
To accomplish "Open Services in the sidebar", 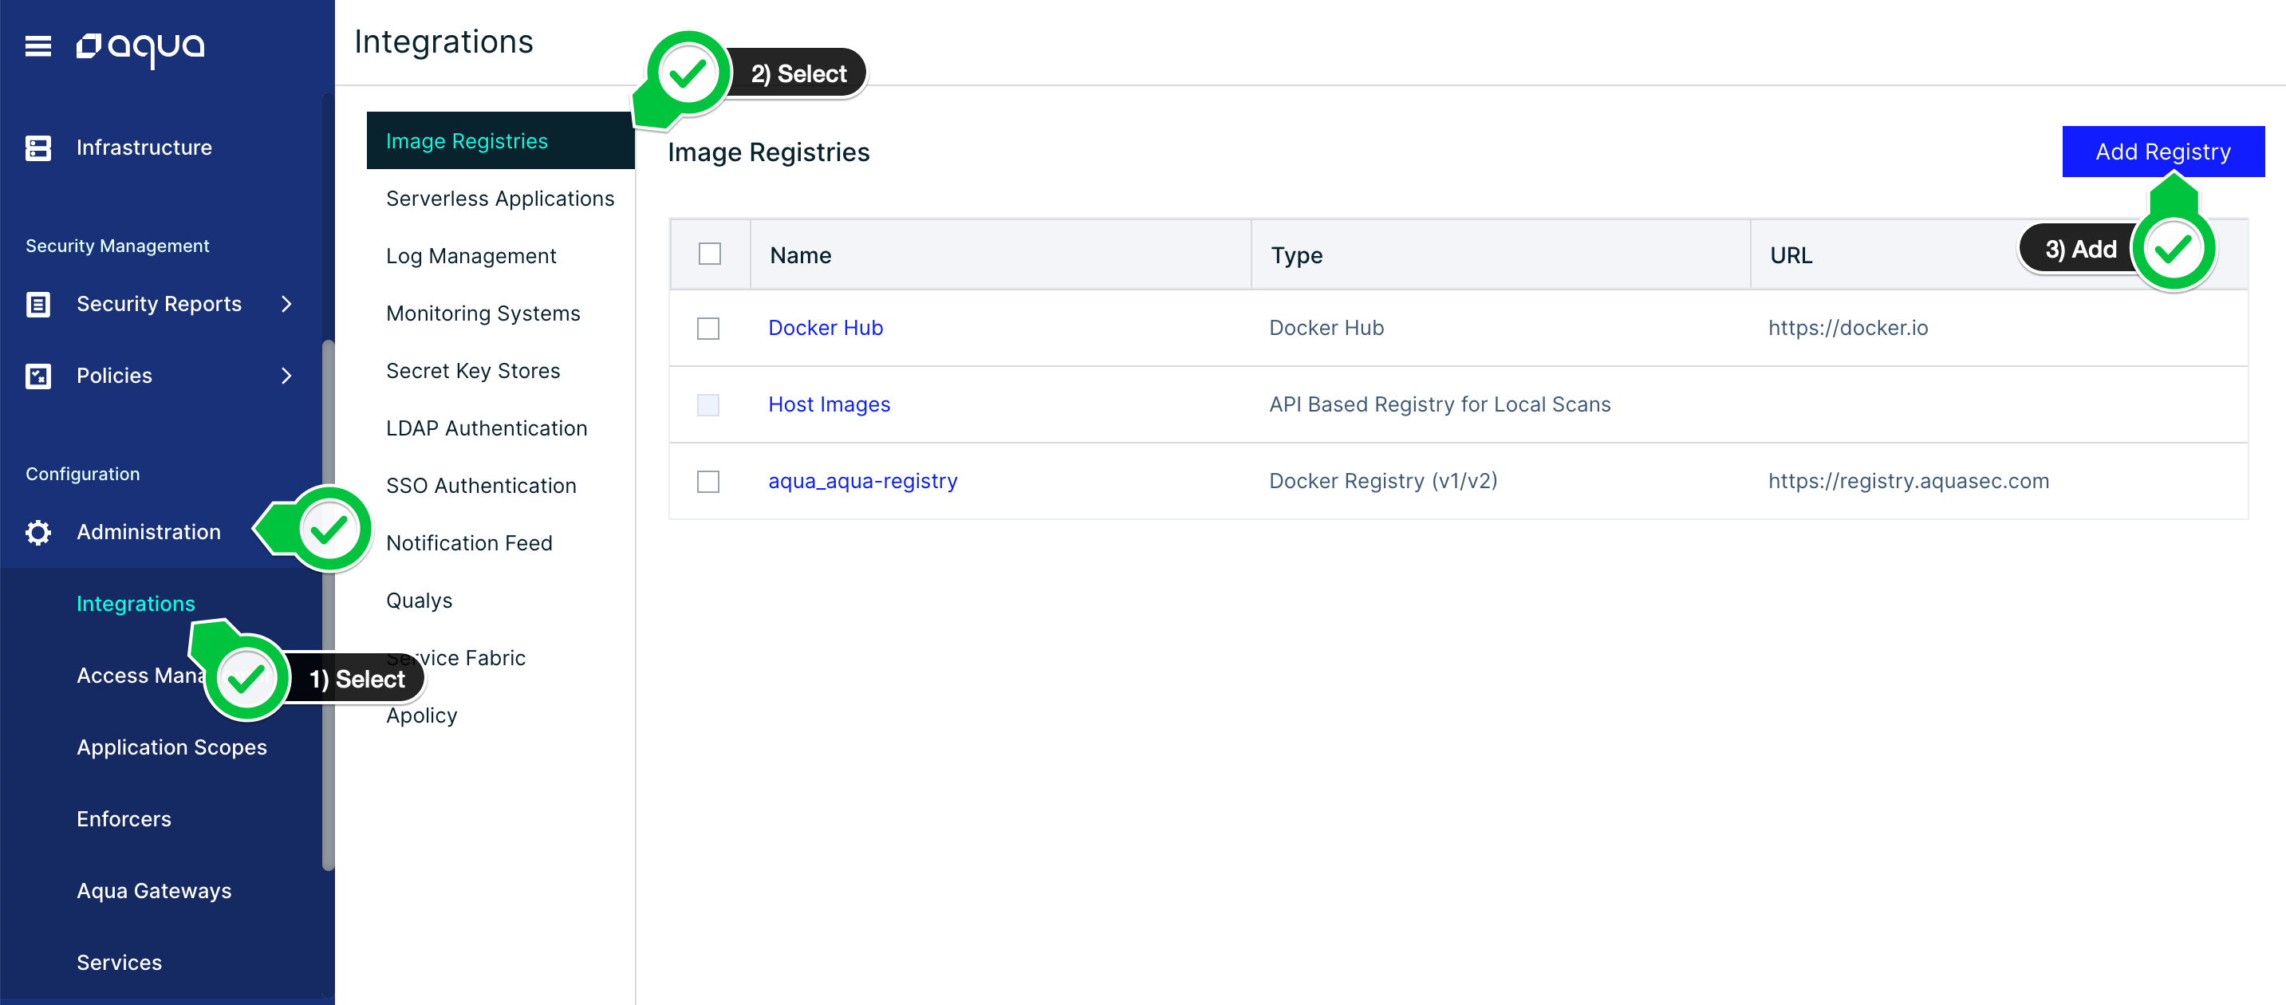I will [x=119, y=963].
